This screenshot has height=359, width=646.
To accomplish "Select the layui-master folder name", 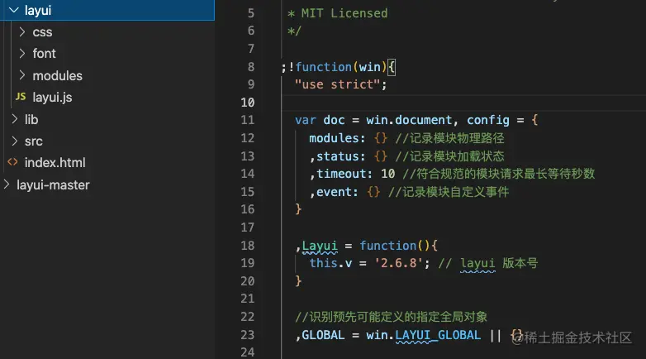I will coord(53,184).
